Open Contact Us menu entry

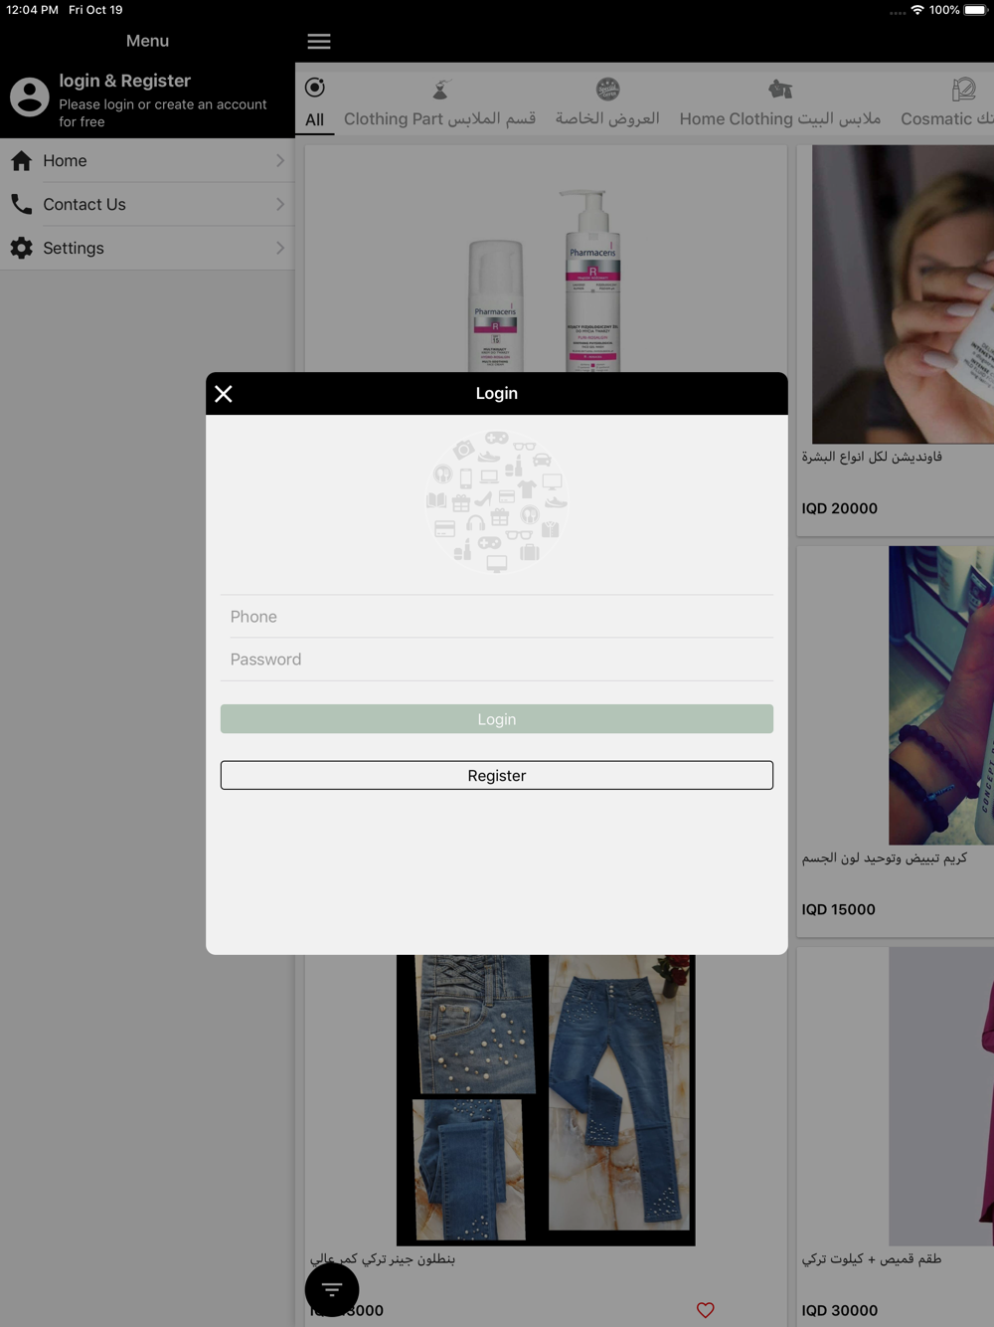click(x=147, y=204)
